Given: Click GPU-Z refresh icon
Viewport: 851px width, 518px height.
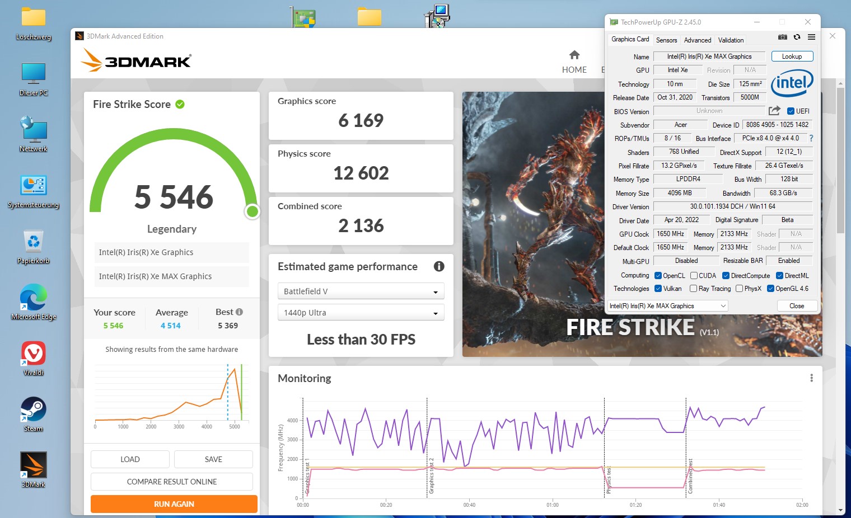Looking at the screenshot, I should (797, 37).
